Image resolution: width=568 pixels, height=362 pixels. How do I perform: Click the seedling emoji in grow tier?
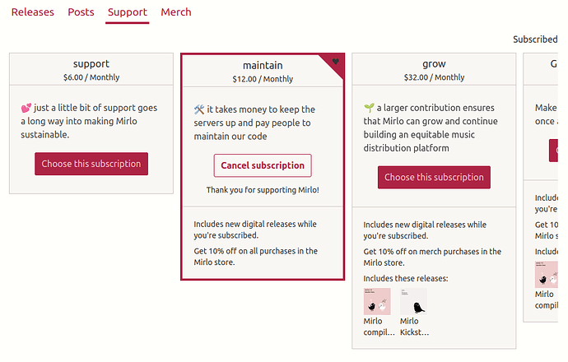tap(369, 108)
